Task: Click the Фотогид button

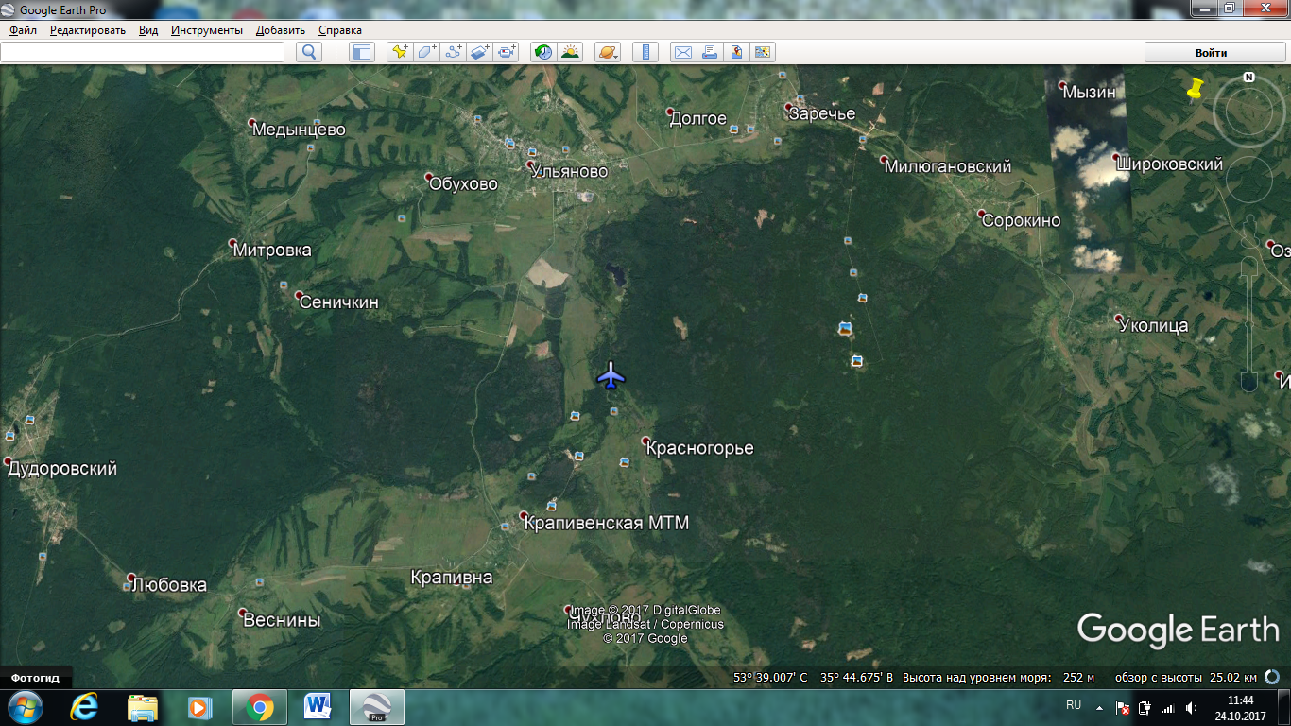Action: (x=36, y=678)
